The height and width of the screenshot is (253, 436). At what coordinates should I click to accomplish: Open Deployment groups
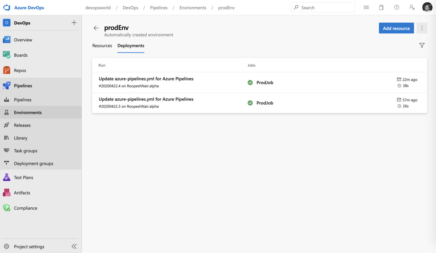(33, 163)
